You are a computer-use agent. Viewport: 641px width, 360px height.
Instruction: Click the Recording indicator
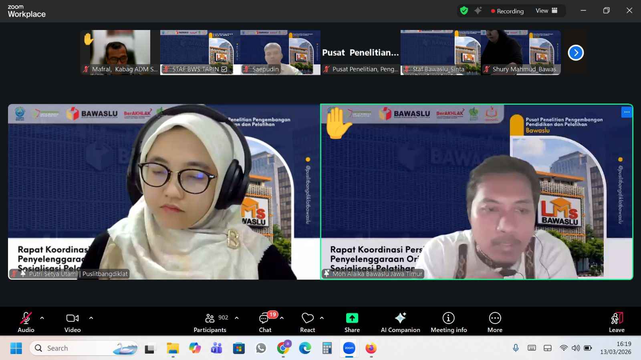(507, 11)
